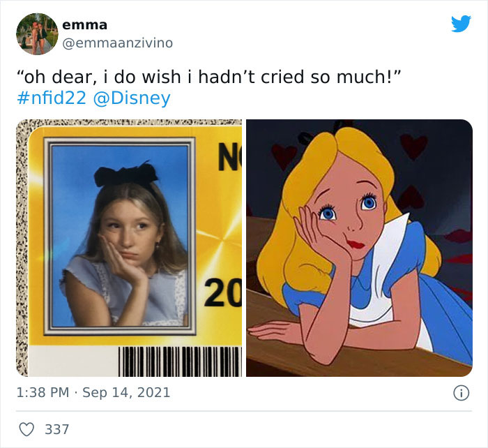Open emma's profile picture
The height and width of the screenshot is (448, 488).
point(37,33)
